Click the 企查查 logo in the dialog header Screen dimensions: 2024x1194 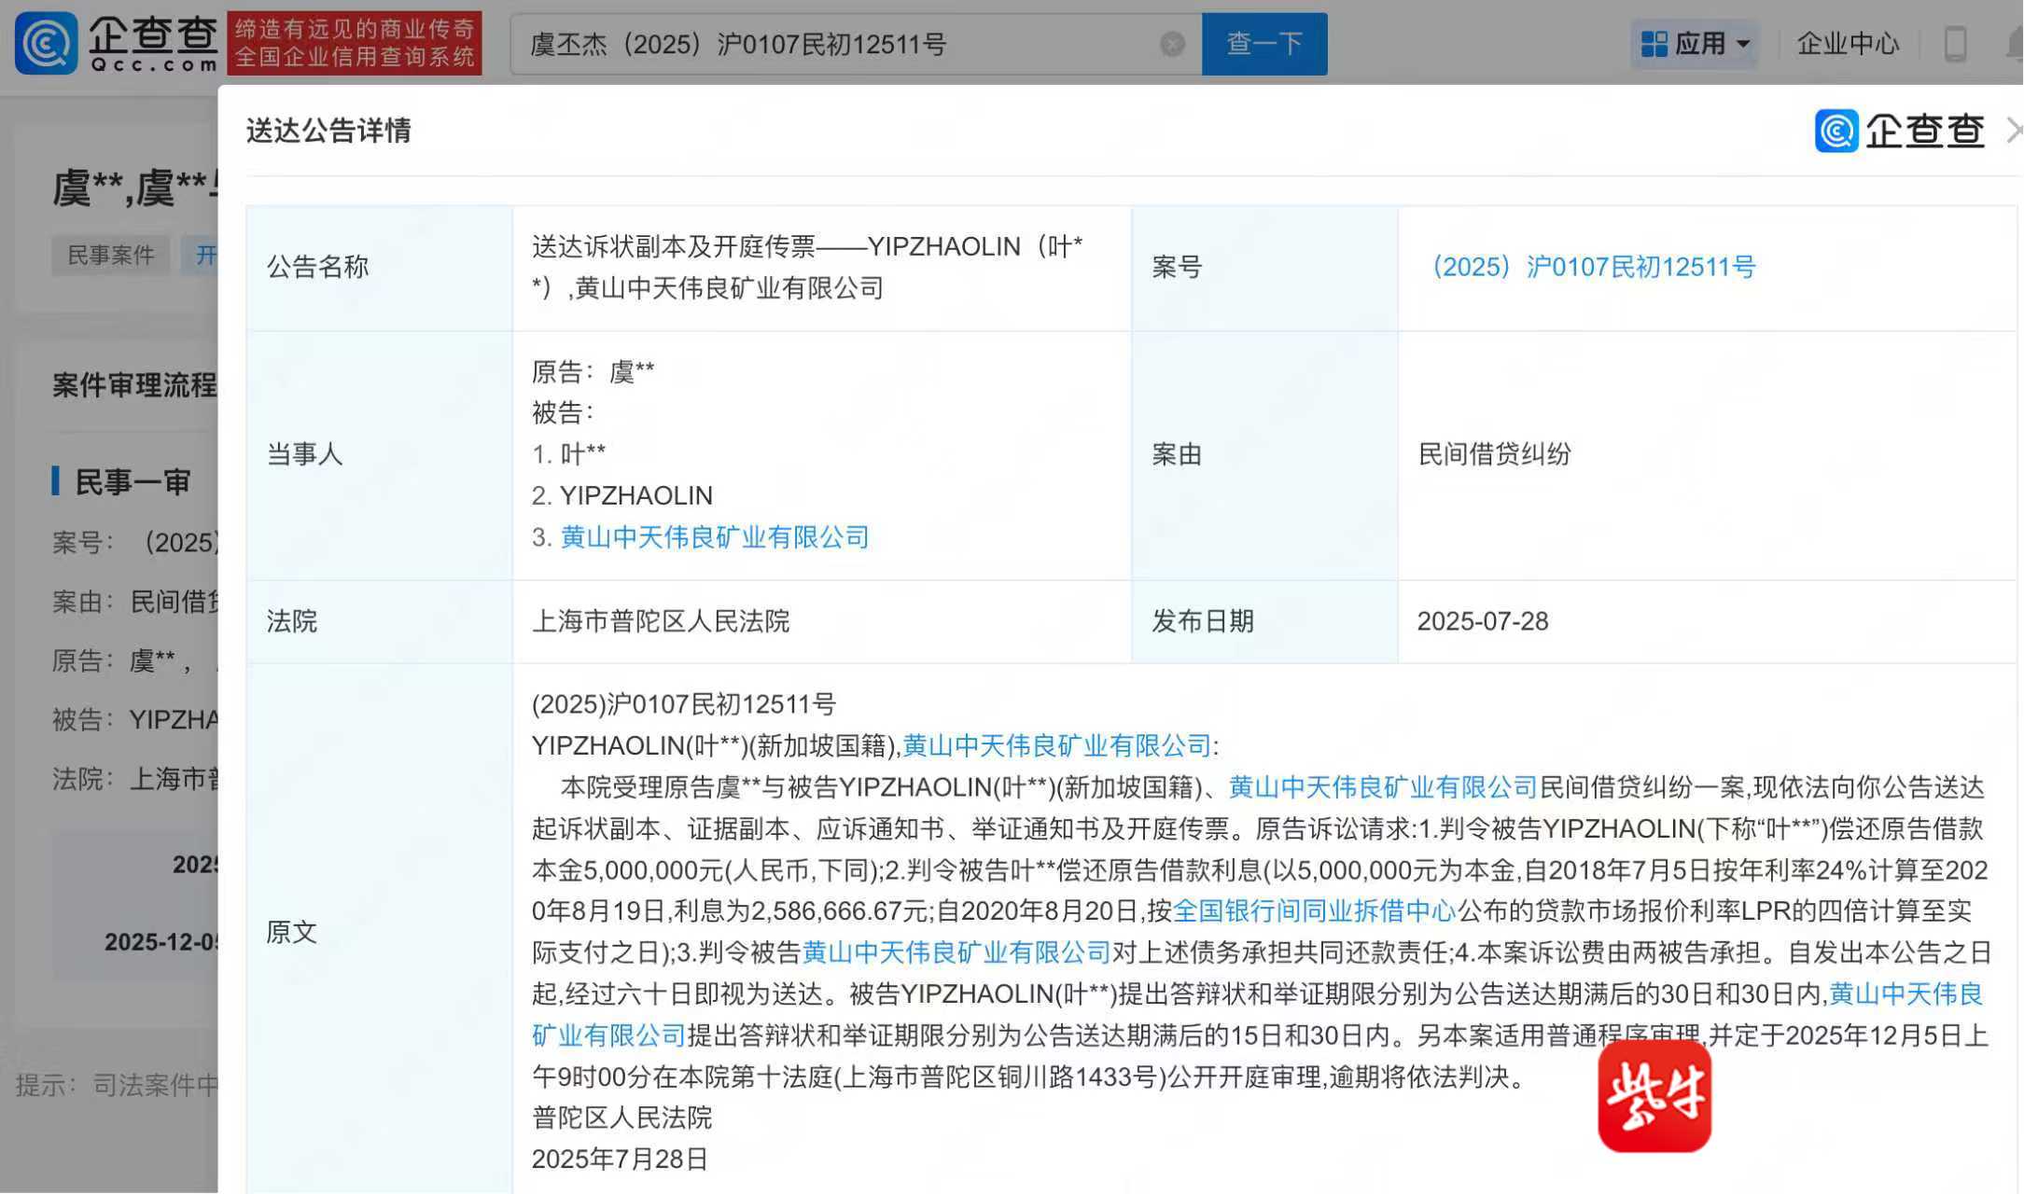[1899, 131]
